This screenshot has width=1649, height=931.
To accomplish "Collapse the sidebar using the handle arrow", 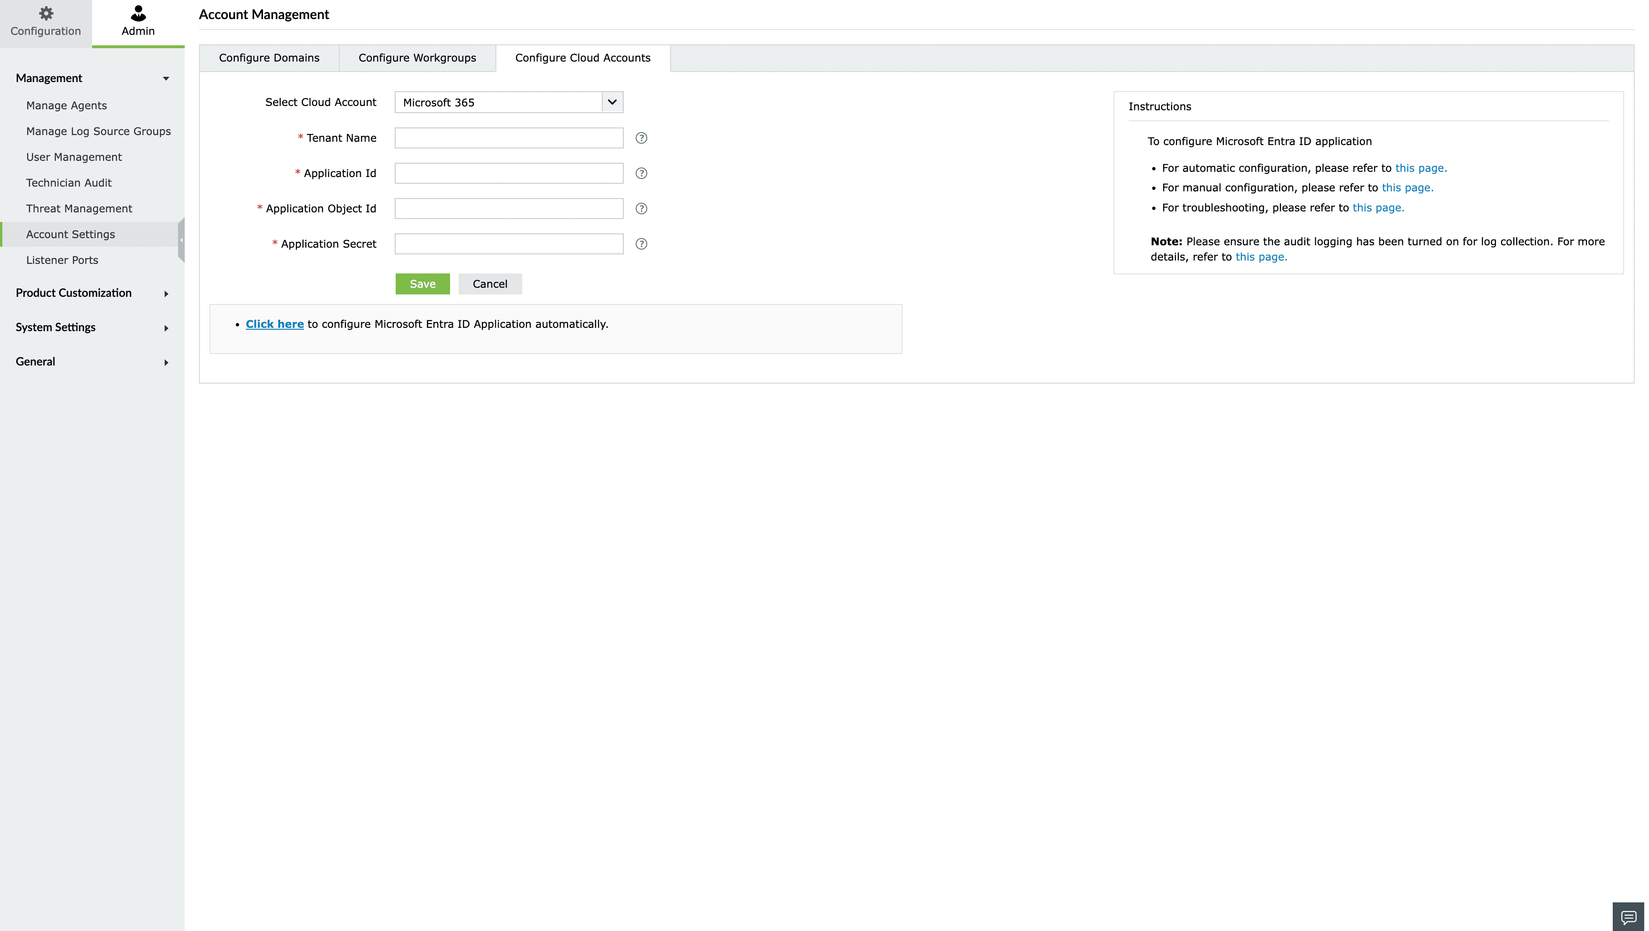I will click(181, 240).
